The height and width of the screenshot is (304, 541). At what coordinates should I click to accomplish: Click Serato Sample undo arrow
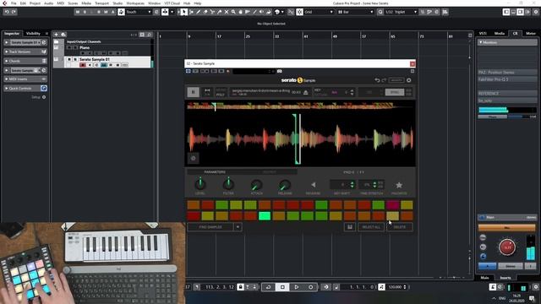377,80
